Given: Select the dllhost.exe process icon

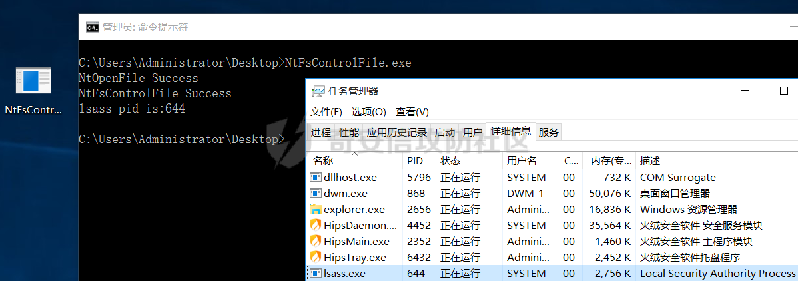Looking at the screenshot, I should (316, 178).
